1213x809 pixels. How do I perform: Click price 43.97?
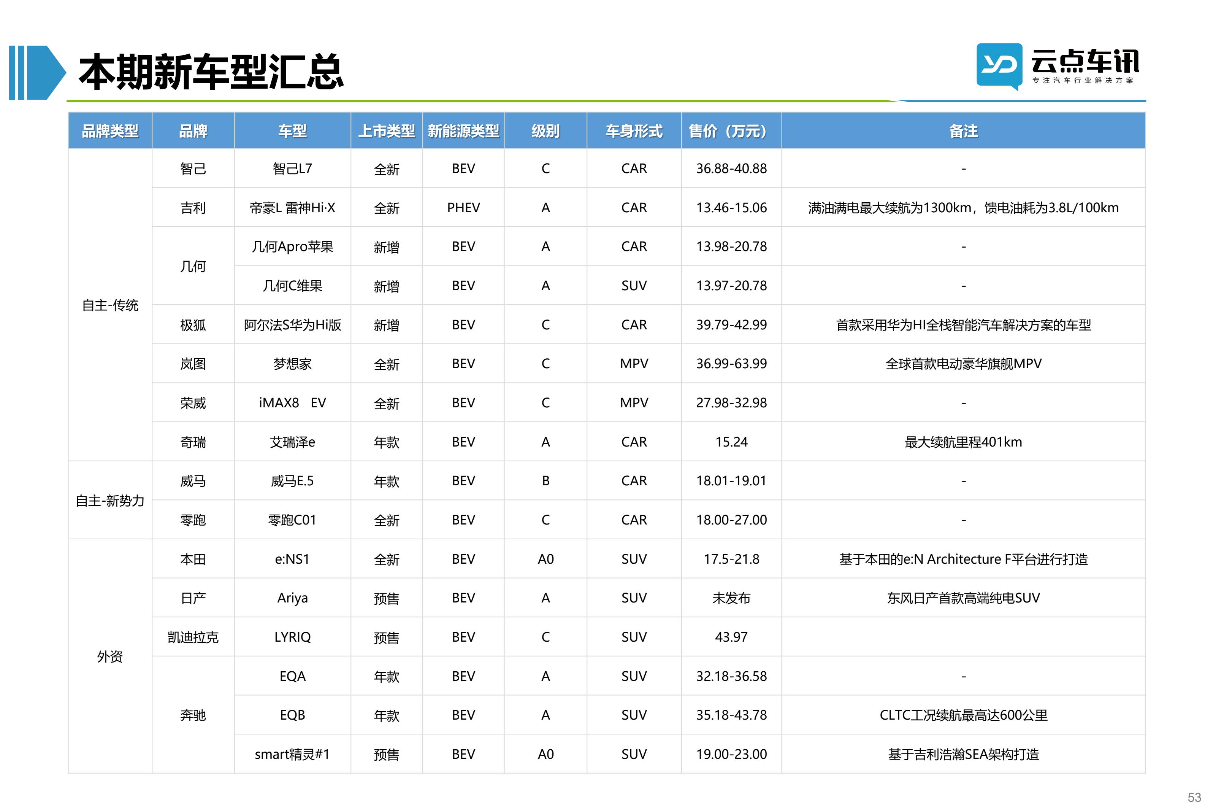coord(731,637)
